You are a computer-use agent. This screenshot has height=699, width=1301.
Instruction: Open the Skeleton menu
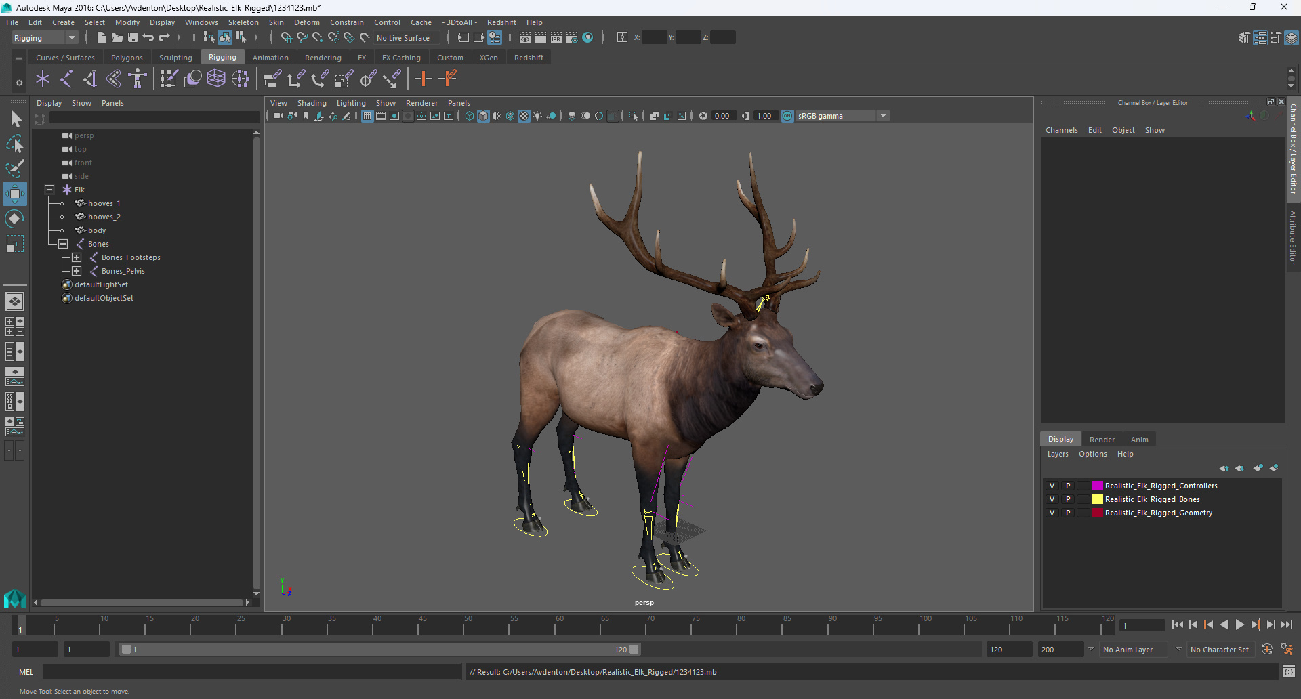(243, 22)
